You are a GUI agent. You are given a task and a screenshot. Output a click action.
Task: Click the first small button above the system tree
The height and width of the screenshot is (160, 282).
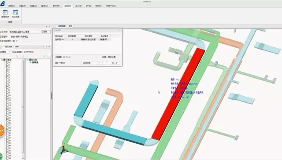tap(45, 56)
